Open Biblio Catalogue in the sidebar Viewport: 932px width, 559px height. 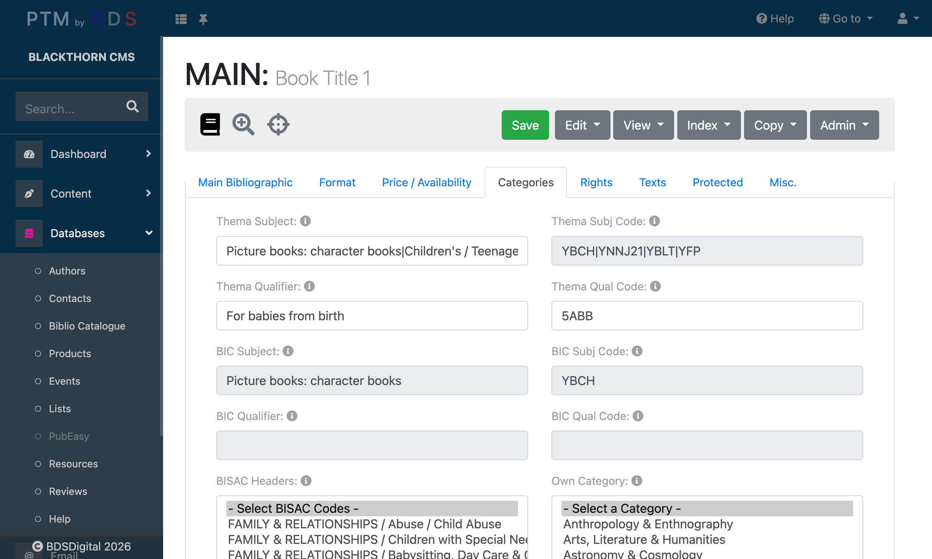tap(87, 326)
